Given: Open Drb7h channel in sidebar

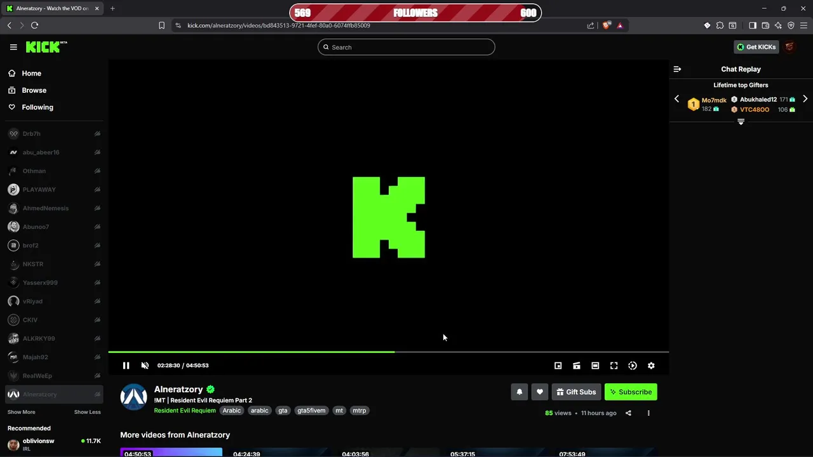Looking at the screenshot, I should tap(54, 134).
